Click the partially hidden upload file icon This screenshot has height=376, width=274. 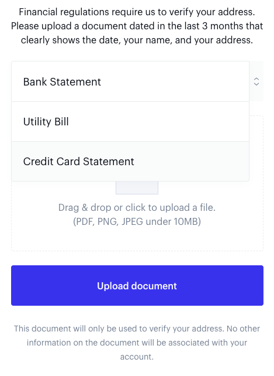pos(137,188)
